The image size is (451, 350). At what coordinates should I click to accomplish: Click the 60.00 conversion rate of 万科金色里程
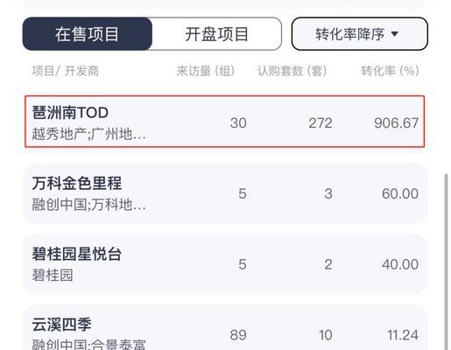tap(400, 193)
